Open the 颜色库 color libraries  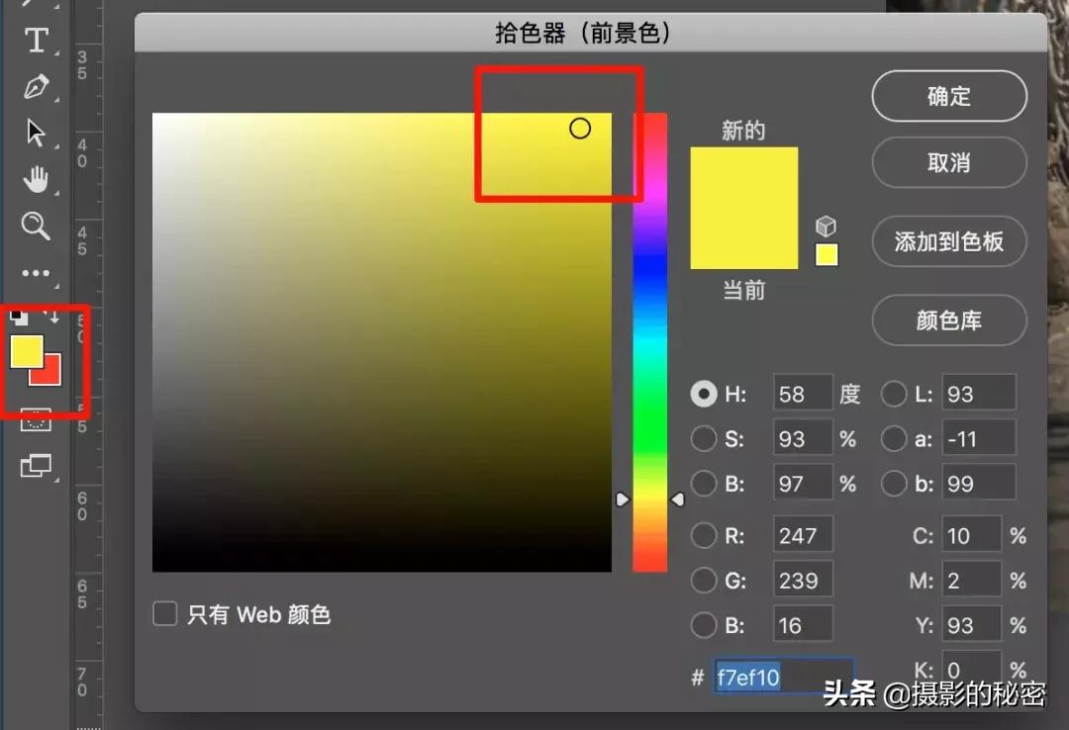948,320
